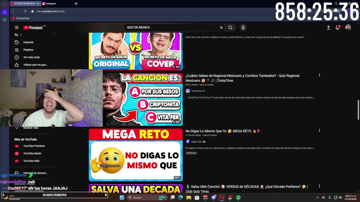Open options for Salva UNA Canción video
The height and width of the screenshot is (202, 360).
pos(319,186)
